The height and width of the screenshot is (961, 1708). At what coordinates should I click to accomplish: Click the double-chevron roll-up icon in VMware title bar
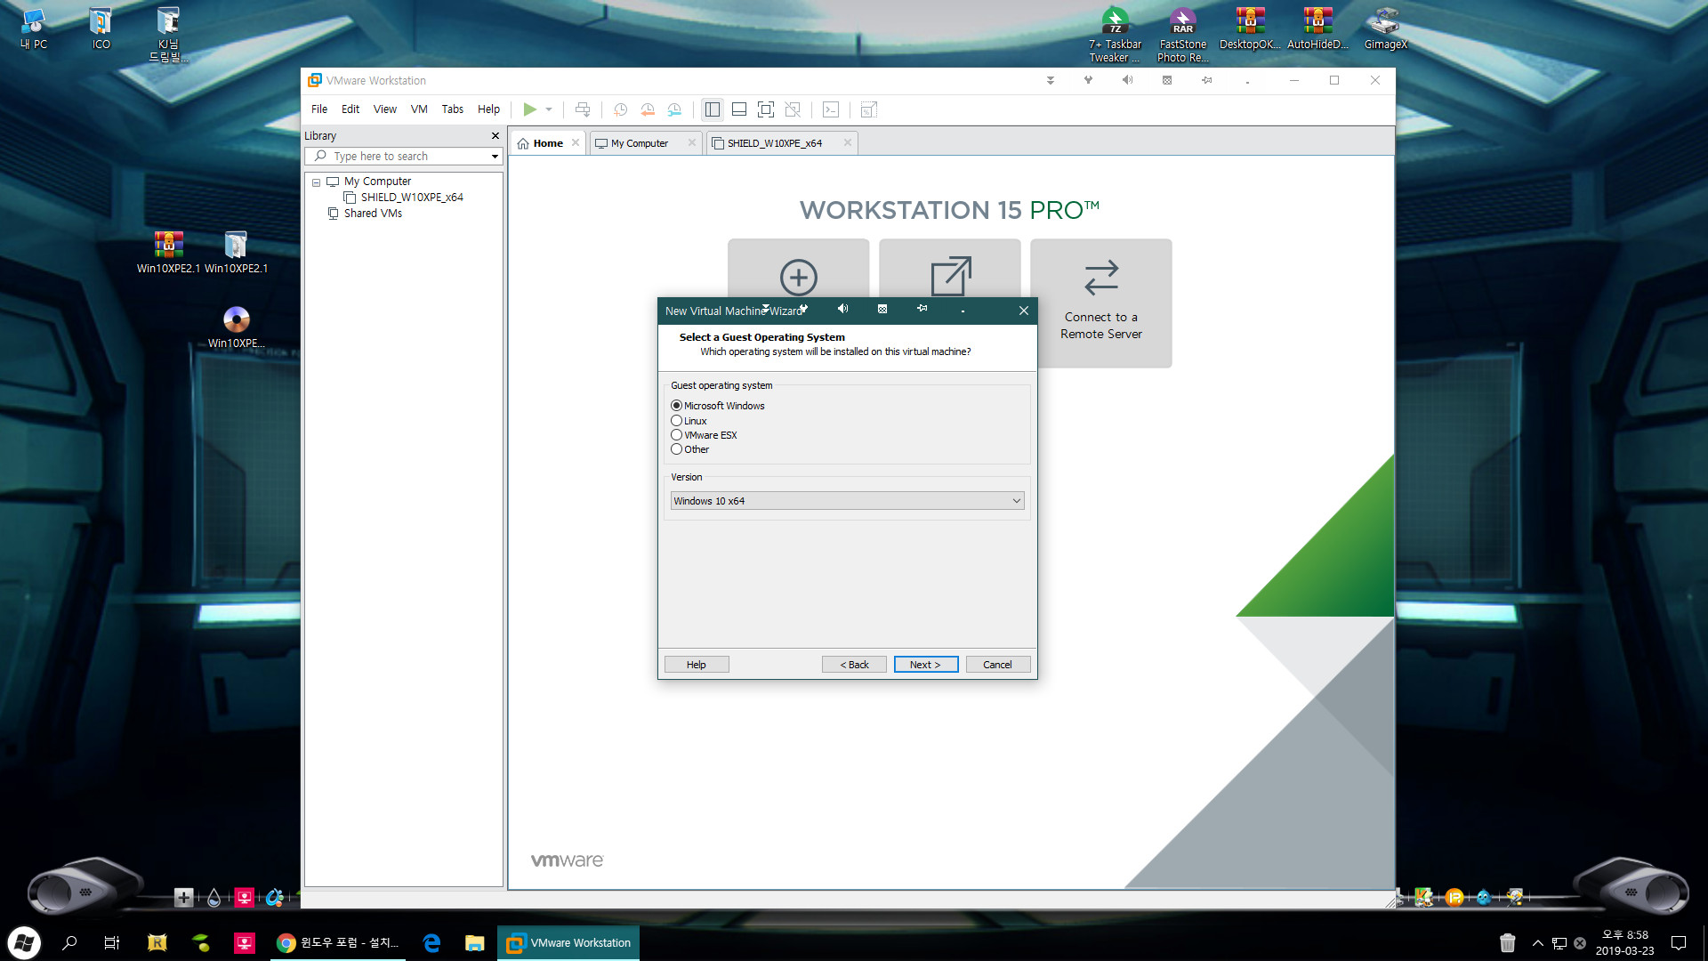[1051, 80]
